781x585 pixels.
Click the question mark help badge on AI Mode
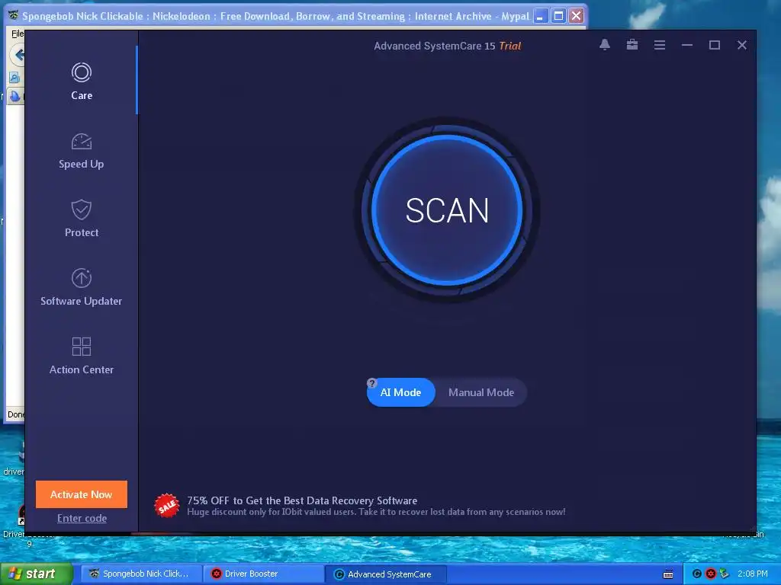371,383
